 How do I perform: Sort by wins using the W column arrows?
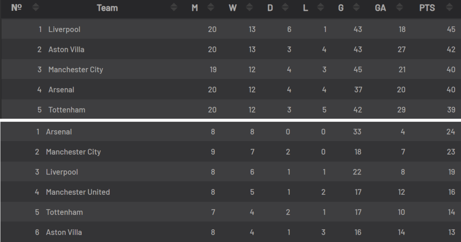click(x=248, y=8)
